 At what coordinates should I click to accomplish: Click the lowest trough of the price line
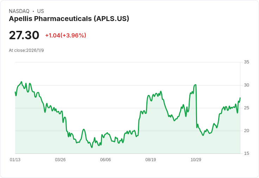pos(92,147)
